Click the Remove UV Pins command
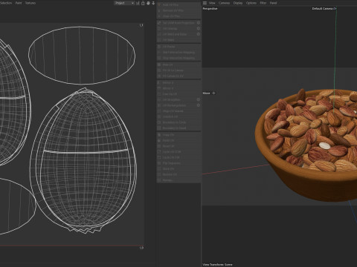This screenshot has height=267, width=357. pos(178,10)
